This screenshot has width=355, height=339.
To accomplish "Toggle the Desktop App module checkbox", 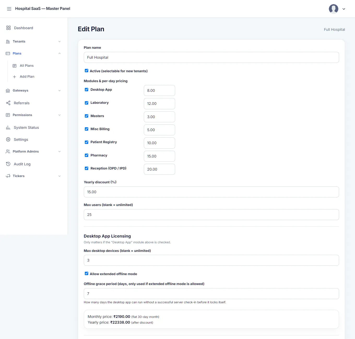I will pos(86,89).
